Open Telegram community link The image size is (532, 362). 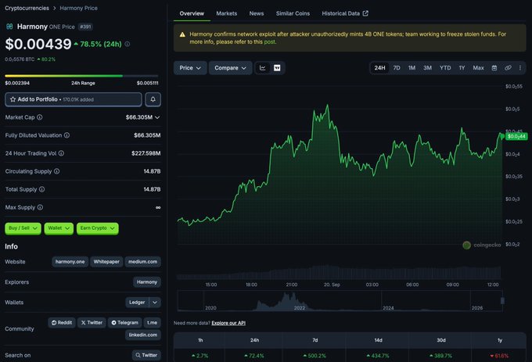point(125,323)
